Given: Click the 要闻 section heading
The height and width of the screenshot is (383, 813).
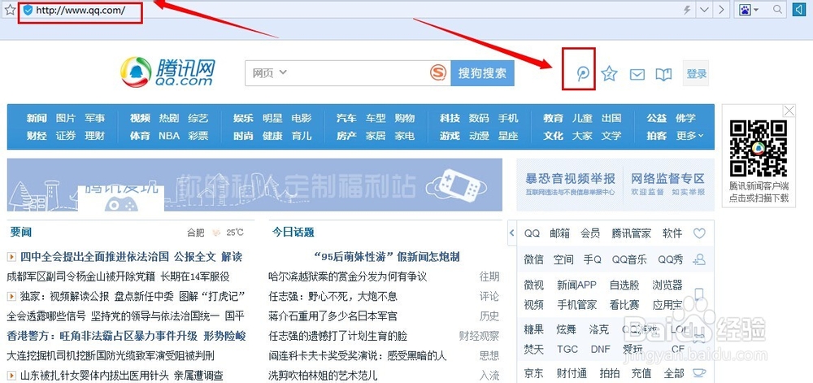Looking at the screenshot, I should tap(21, 233).
